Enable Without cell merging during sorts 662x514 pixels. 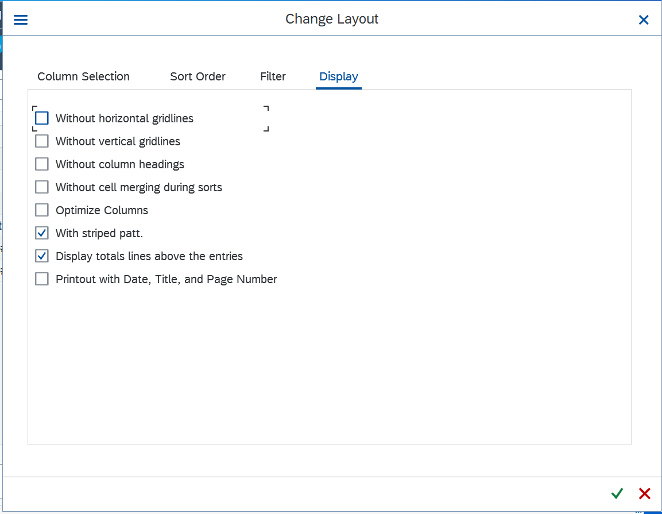[x=42, y=187]
